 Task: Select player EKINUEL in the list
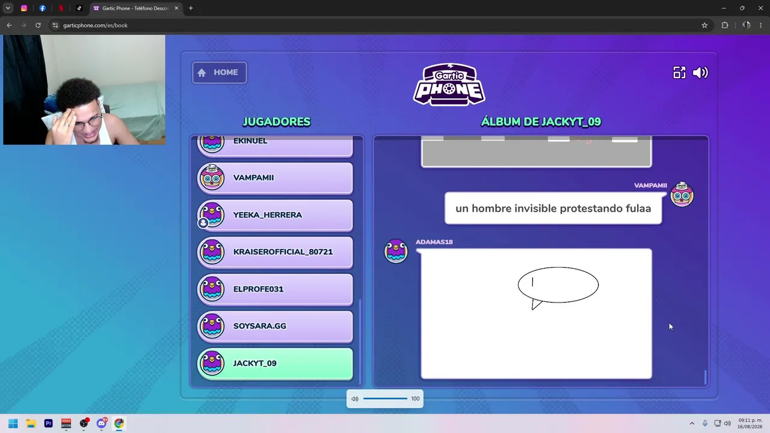coord(275,146)
